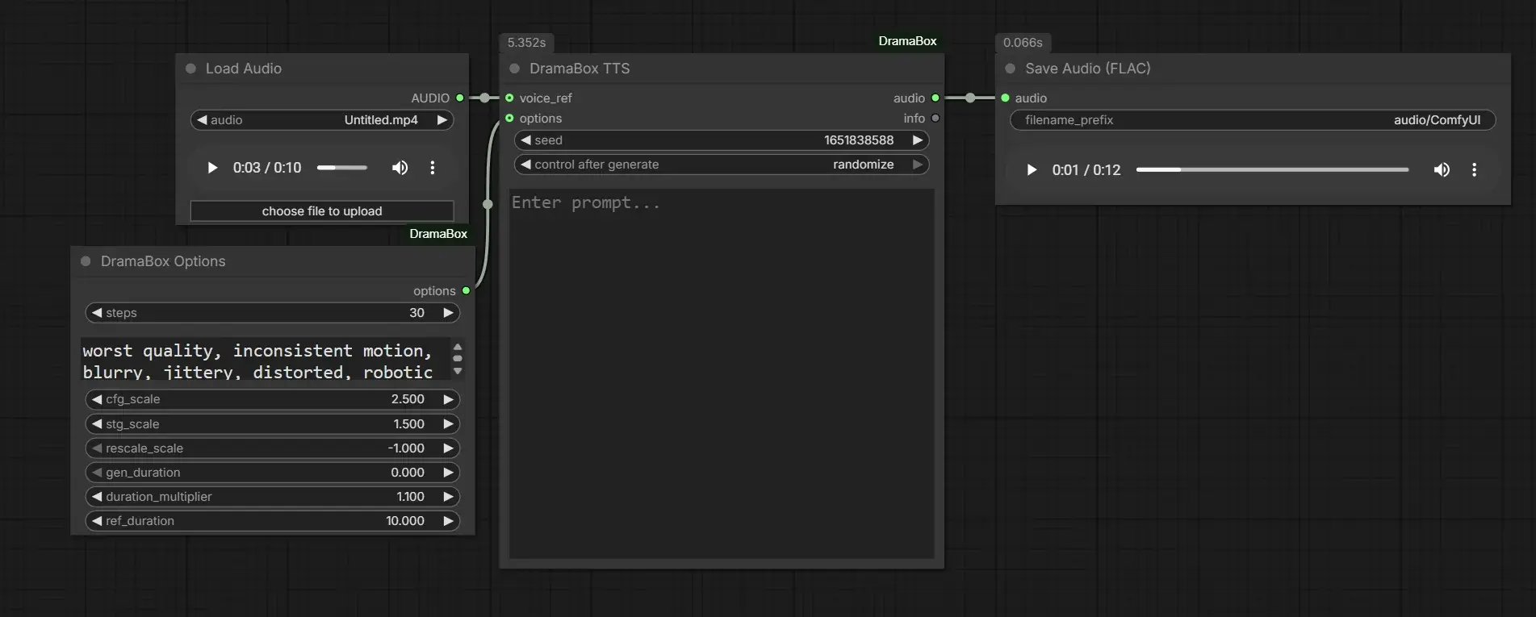Image resolution: width=1536 pixels, height=617 pixels.
Task: Click the DramaBox badge above DramaBox Options
Action: click(438, 234)
